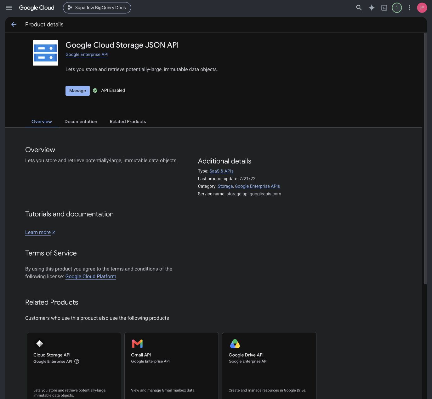Open the account avatar labeled P
The width and height of the screenshot is (432, 399).
click(422, 8)
